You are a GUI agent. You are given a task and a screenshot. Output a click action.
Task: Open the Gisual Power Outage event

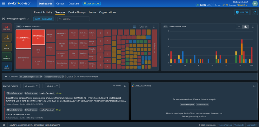[66, 99]
